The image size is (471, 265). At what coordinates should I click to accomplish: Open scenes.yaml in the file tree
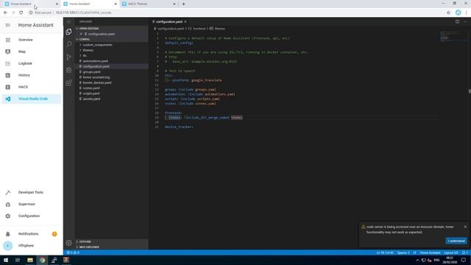[111, 88]
